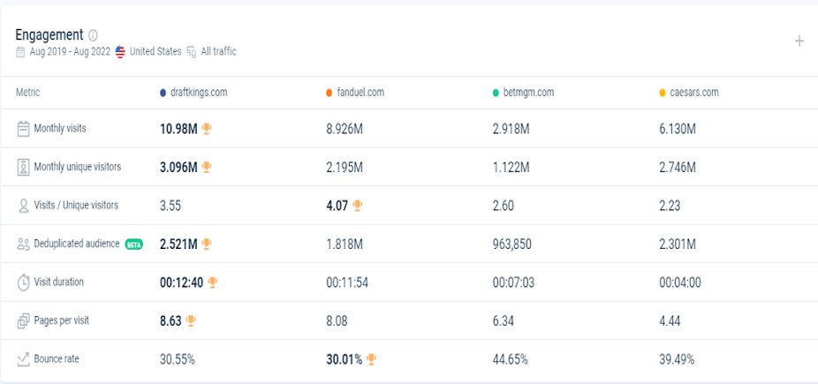Click the blue dot for draftkings.com
This screenshot has width=818, height=384.
pyautogui.click(x=163, y=93)
